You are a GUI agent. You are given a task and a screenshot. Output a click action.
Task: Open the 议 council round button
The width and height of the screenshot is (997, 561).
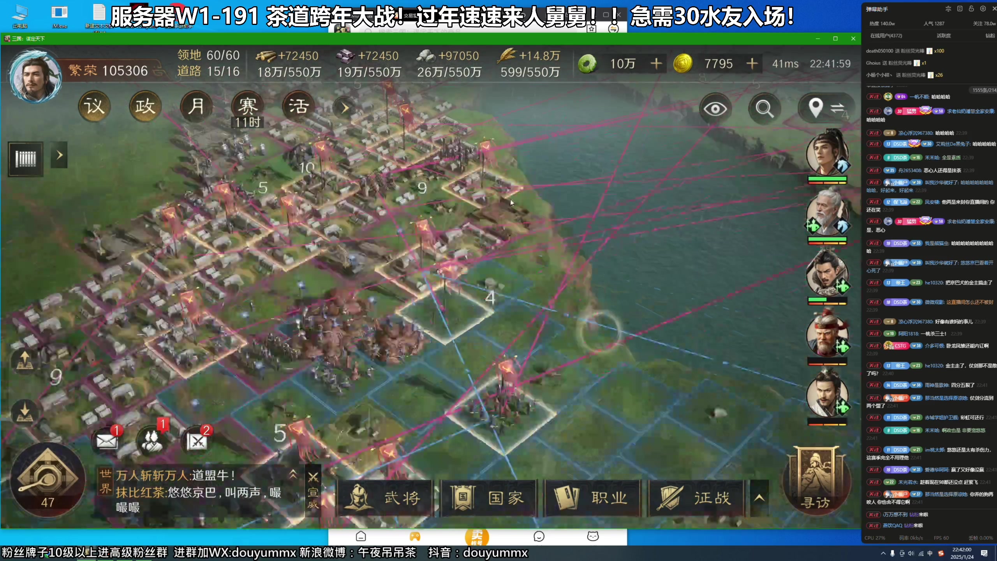click(94, 106)
